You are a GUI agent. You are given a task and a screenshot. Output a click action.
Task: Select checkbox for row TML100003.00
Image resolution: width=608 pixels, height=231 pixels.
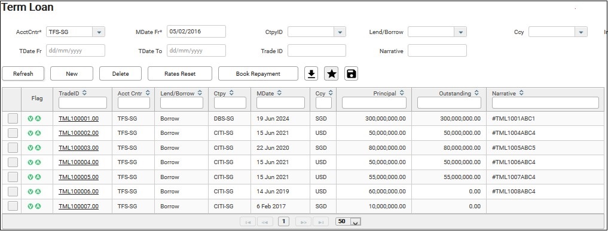[x=13, y=147]
